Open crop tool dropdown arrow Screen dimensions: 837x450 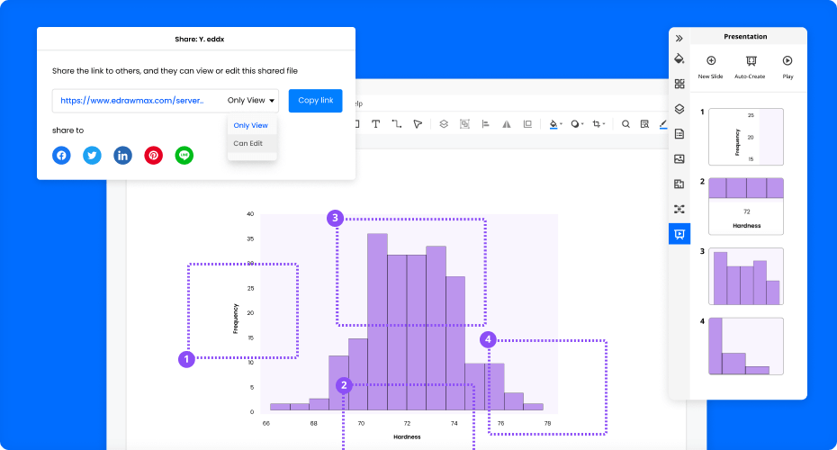pos(604,124)
